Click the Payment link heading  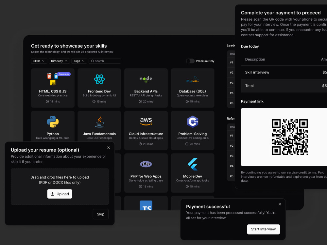252,102
